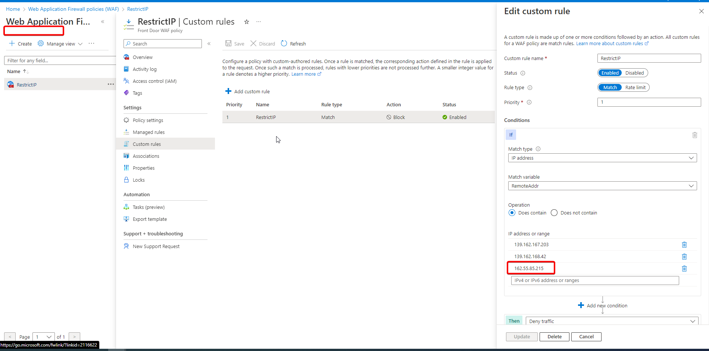Close the Edit custom rule panel
Image resolution: width=709 pixels, height=351 pixels.
[x=702, y=11]
